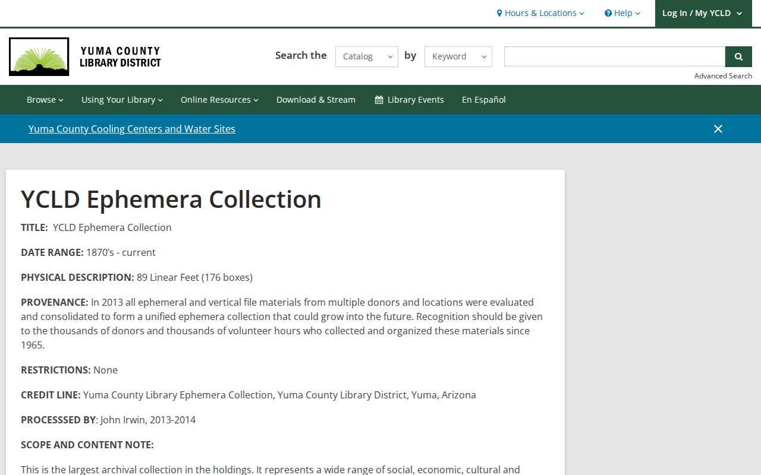This screenshot has width=761, height=475.
Task: Click the PROVENANCE label text
Action: pos(55,302)
